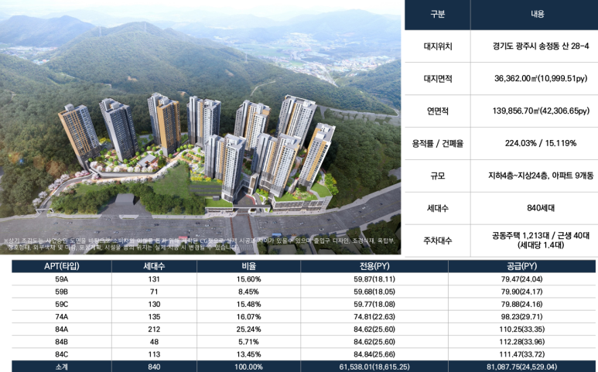Click the 전용(PY) column header
Image resolution: width=598 pixels, height=372 pixels.
coord(374,266)
